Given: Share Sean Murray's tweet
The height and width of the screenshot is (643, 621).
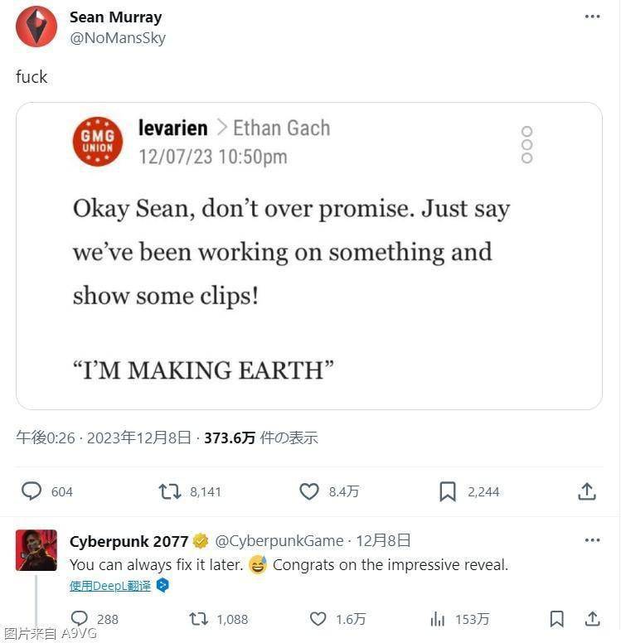Looking at the screenshot, I should pos(587,491).
